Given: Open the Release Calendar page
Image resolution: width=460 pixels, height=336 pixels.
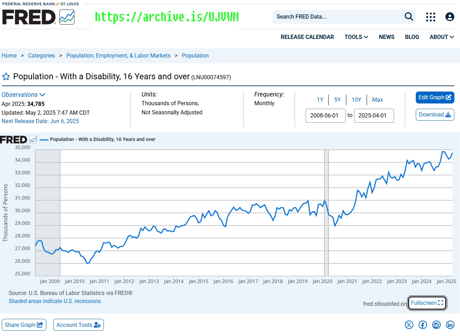Looking at the screenshot, I should (x=307, y=37).
